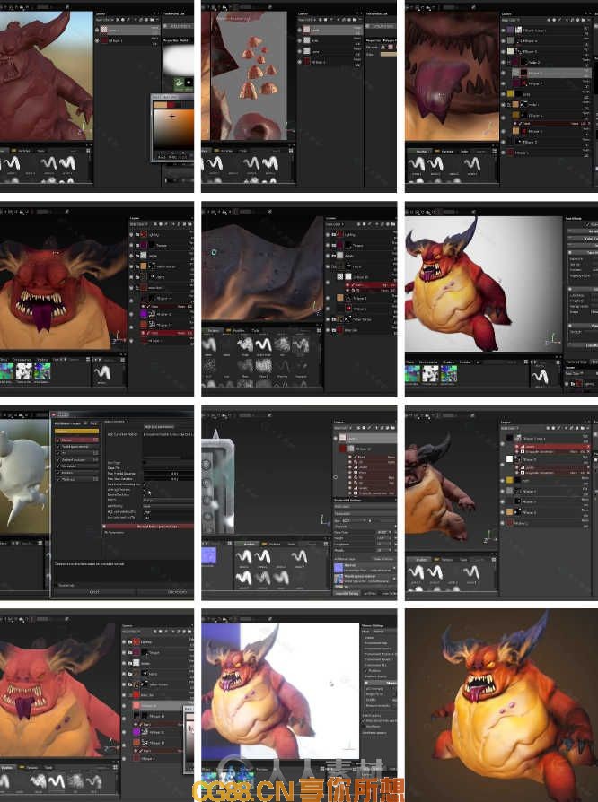598x802 pixels.
Task: Toggle Average normals checkbox in bake dialog
Action: [x=146, y=490]
